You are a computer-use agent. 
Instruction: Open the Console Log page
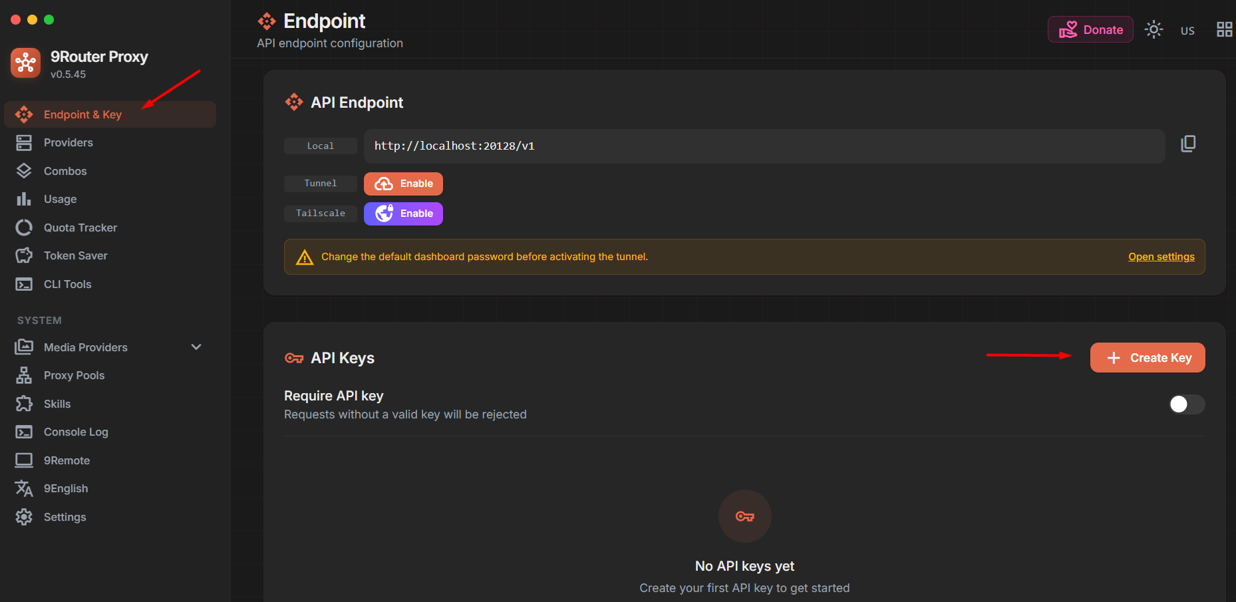click(x=110, y=432)
